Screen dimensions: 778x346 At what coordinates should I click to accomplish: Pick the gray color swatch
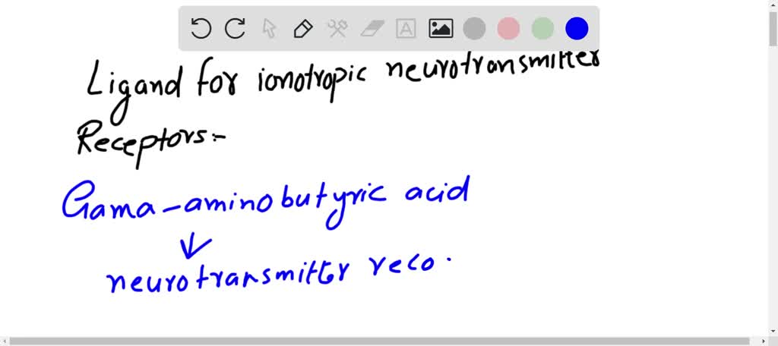[x=474, y=29]
